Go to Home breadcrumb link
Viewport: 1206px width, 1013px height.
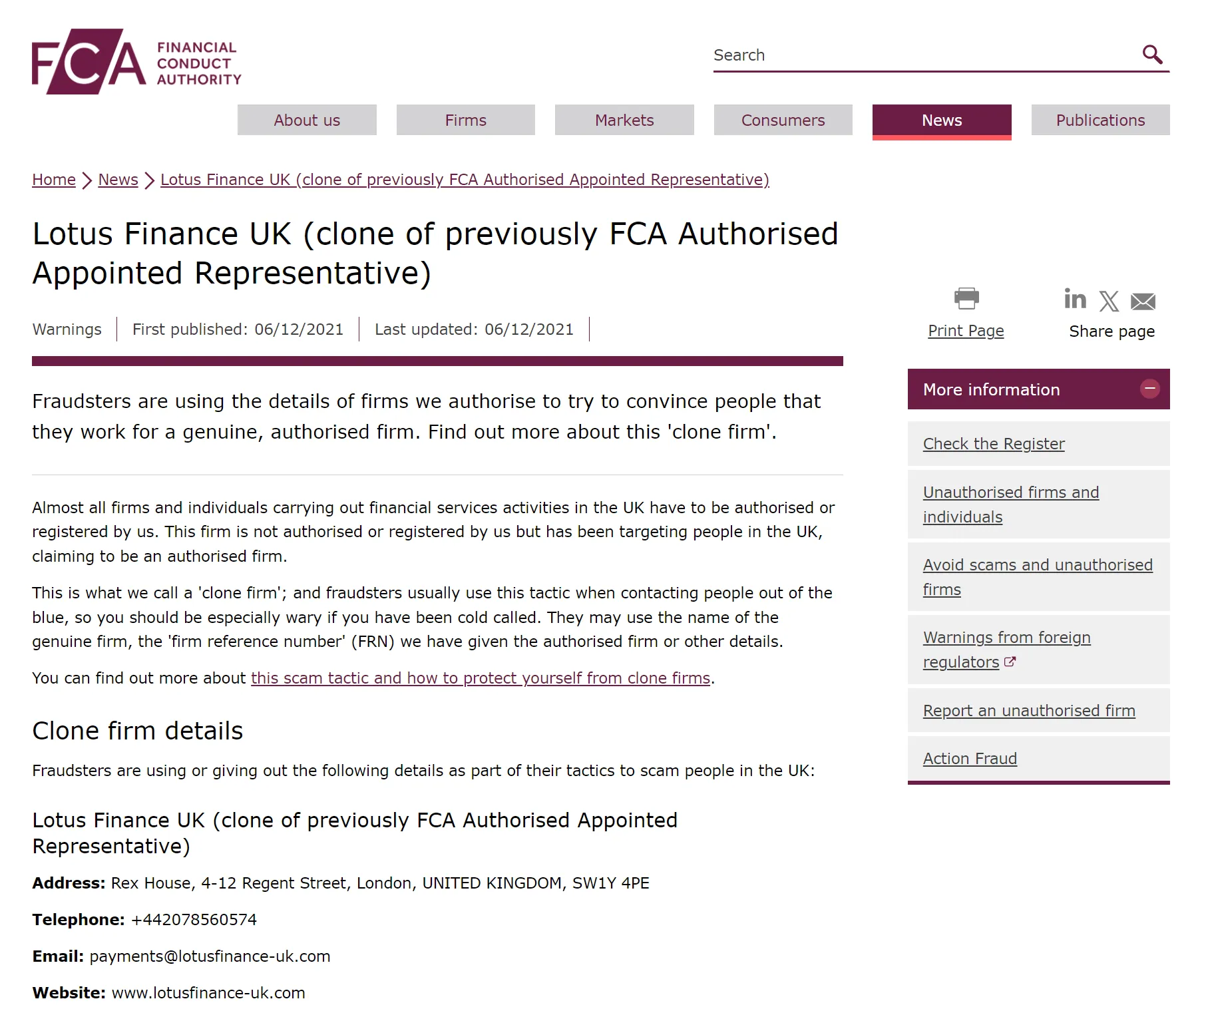click(54, 180)
